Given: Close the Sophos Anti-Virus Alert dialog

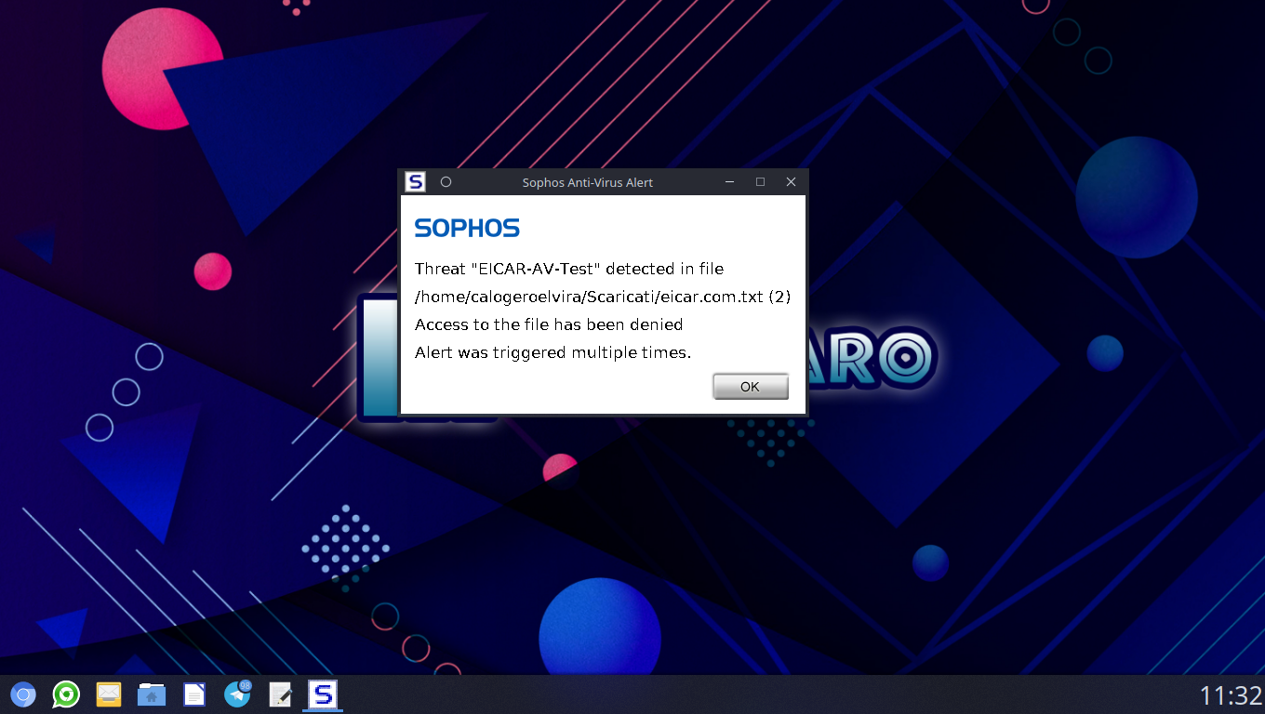Looking at the screenshot, I should (791, 182).
